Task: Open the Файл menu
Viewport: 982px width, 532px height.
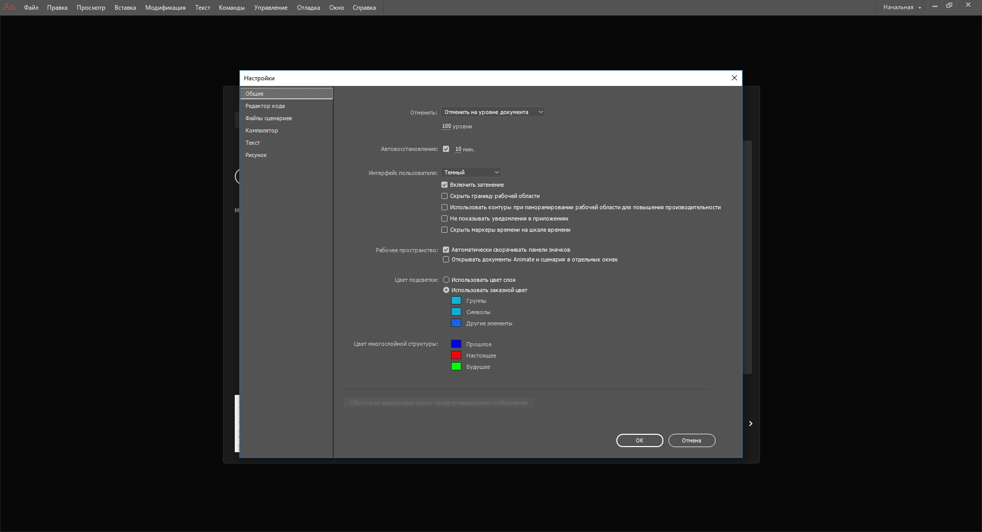Action: 31,8
